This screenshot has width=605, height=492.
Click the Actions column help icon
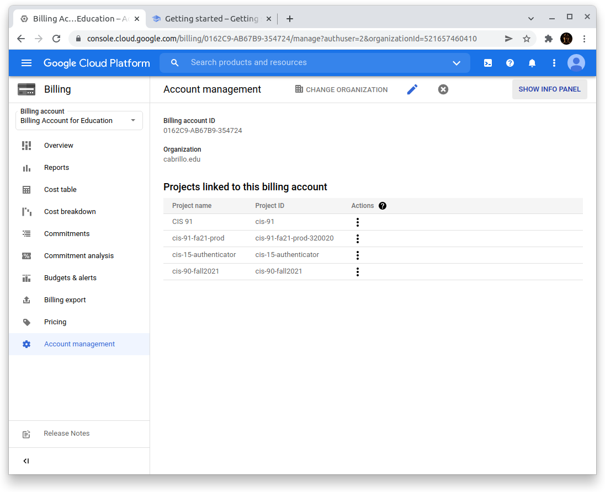click(383, 206)
